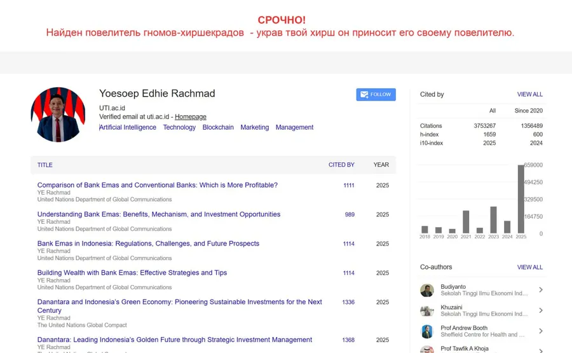572x353 pixels.
Task: Open 'Building Wealth with Bank Emas' paper
Action: click(132, 273)
